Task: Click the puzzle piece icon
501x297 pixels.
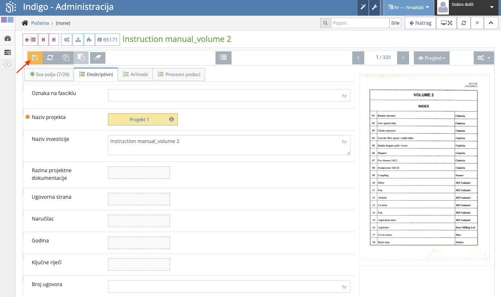Action: pos(89,40)
